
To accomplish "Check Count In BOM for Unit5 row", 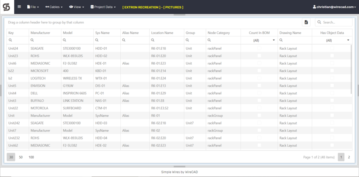I will pos(259,86).
